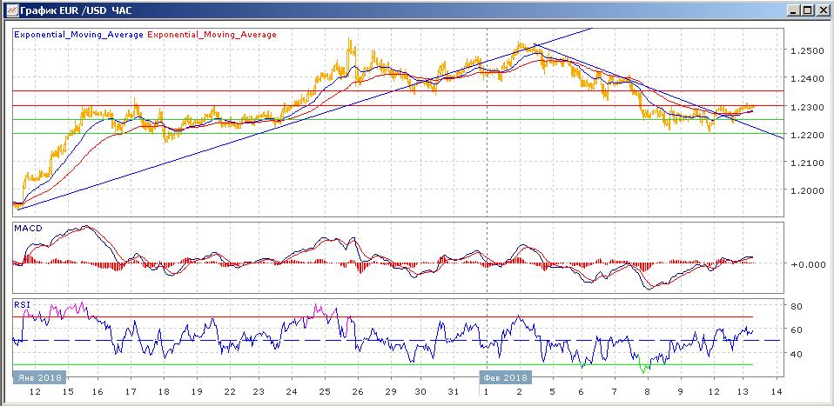Click date label 23 on time axis
Screen dimensions: 834x406
(x=258, y=392)
